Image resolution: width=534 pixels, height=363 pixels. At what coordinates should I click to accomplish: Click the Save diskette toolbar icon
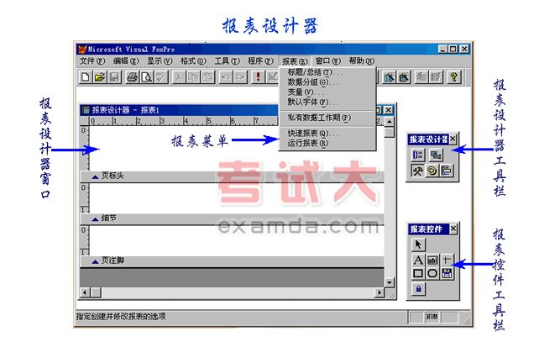[114, 77]
